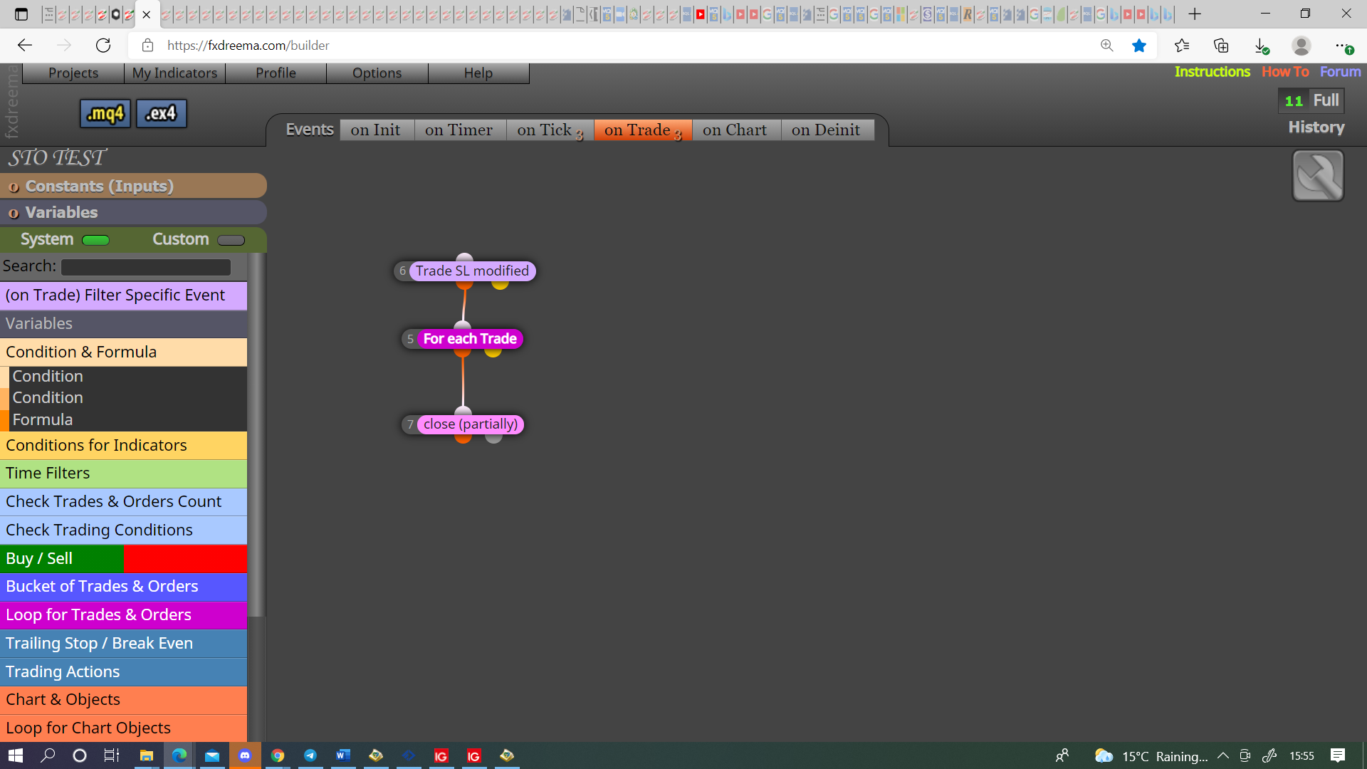Collapse Condition & Formula category

pyautogui.click(x=123, y=352)
